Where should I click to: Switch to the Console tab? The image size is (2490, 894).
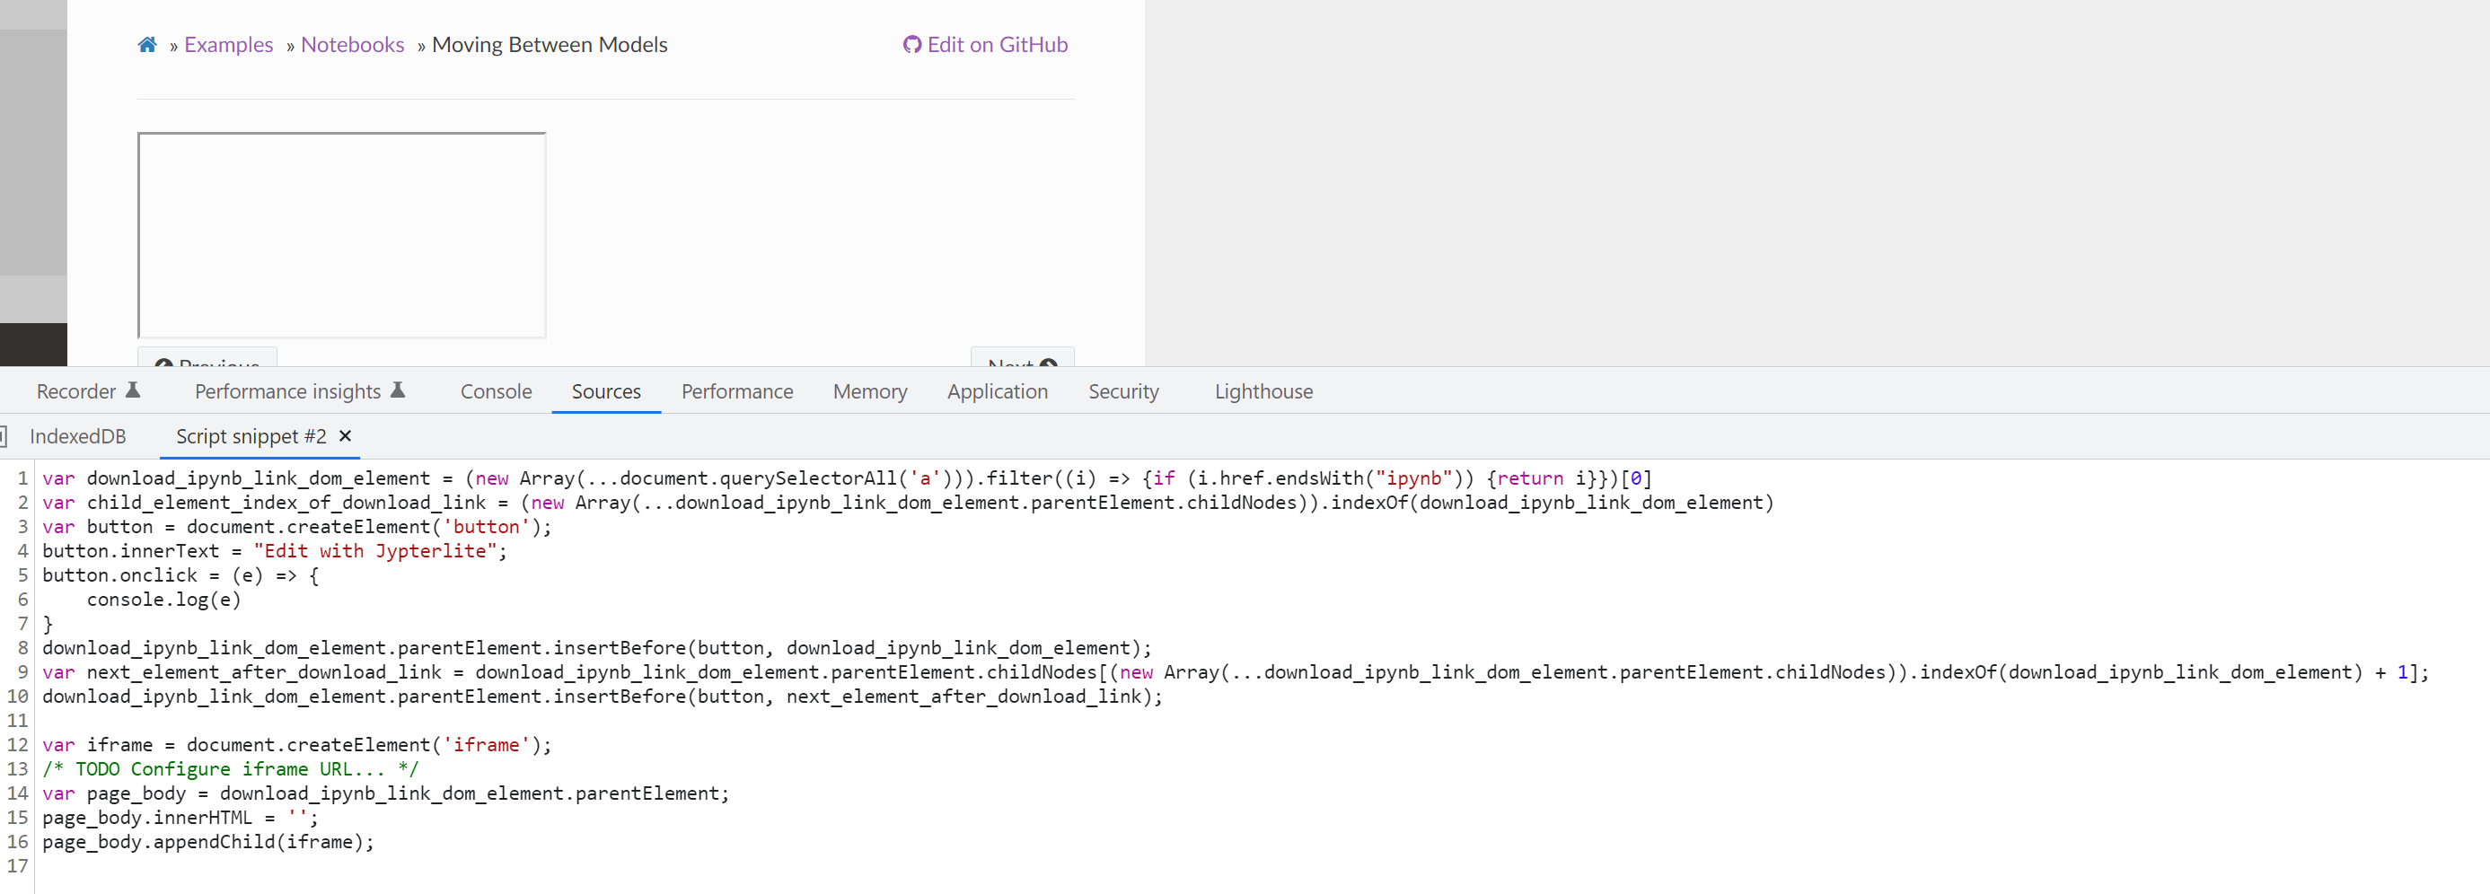pos(496,391)
